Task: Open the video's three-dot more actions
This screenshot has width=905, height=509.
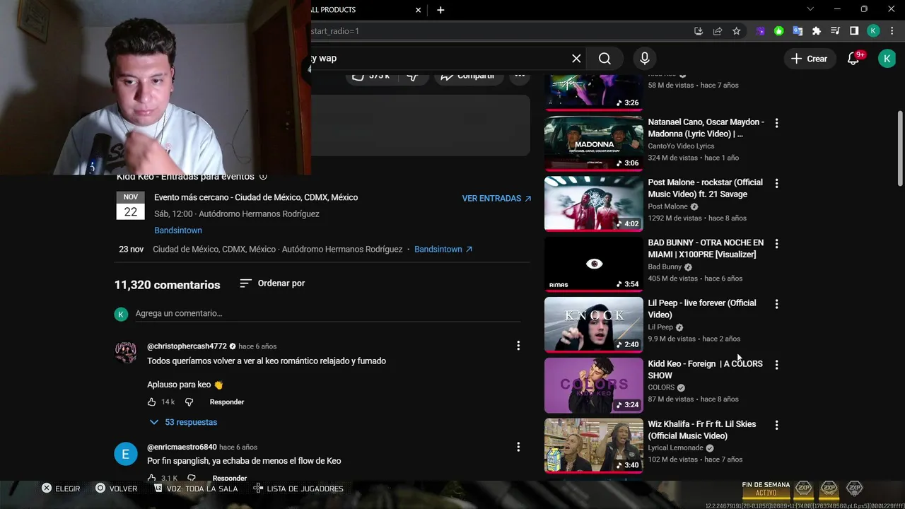Action: 520,76
